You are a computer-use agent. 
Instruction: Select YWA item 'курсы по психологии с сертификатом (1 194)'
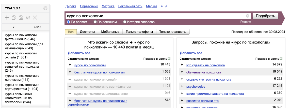point(22,87)
